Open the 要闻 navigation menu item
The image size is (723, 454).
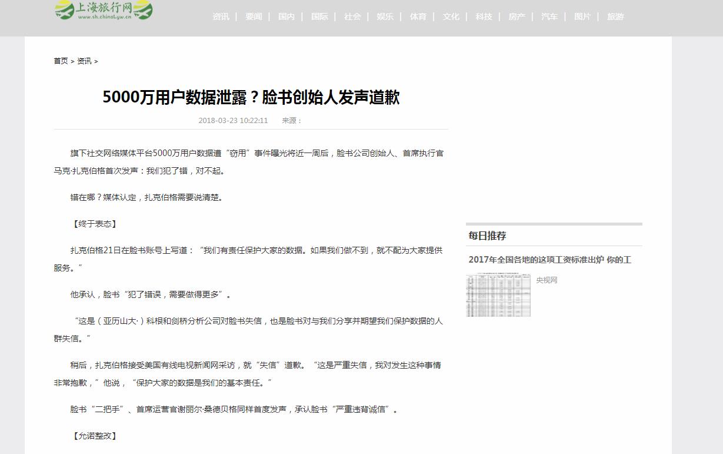[254, 16]
